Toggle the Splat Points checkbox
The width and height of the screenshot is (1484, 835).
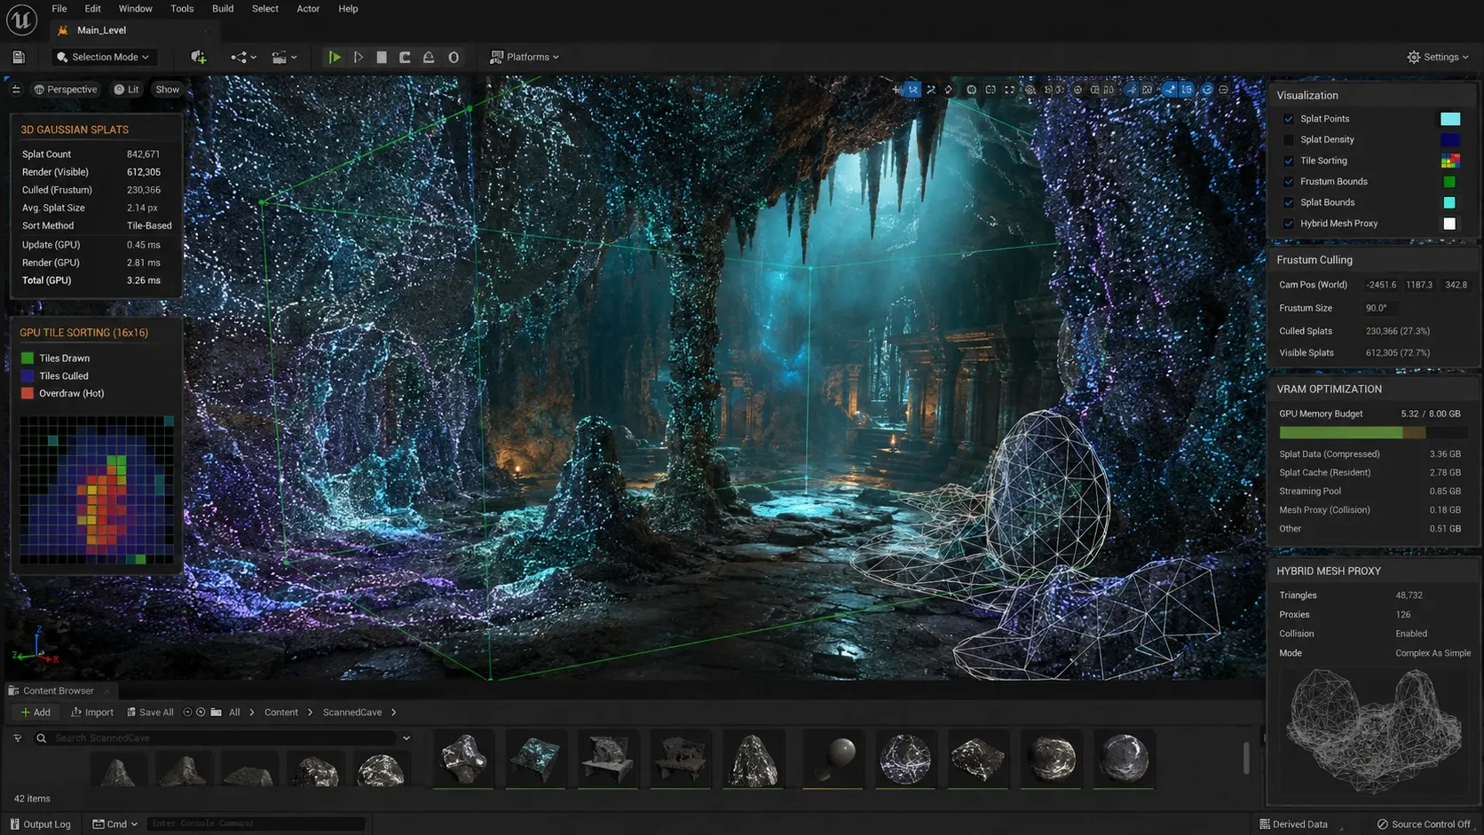(1289, 119)
